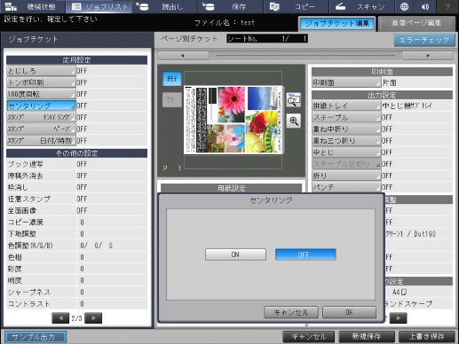Open the 180度回転 setting
The image size is (459, 344).
(41, 94)
